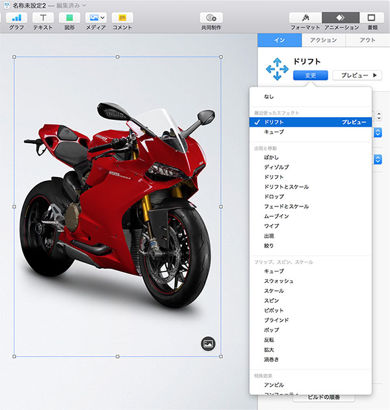Choose the ムーブイン effect
This screenshot has width=390, height=410.
pos(311,216)
